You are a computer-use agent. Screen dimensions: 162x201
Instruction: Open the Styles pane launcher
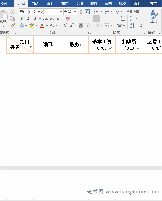159,33
